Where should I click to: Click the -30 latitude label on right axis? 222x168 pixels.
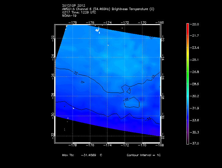pos(162,116)
